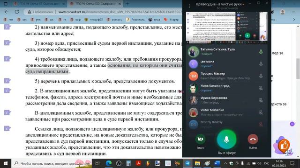Leave the call with red Выйти button
This screenshot has width=300, height=168.
[253, 139]
